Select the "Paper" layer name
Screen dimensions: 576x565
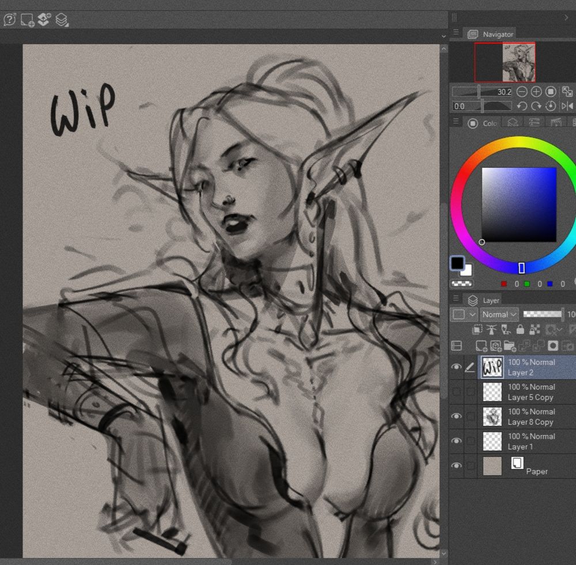pos(536,471)
